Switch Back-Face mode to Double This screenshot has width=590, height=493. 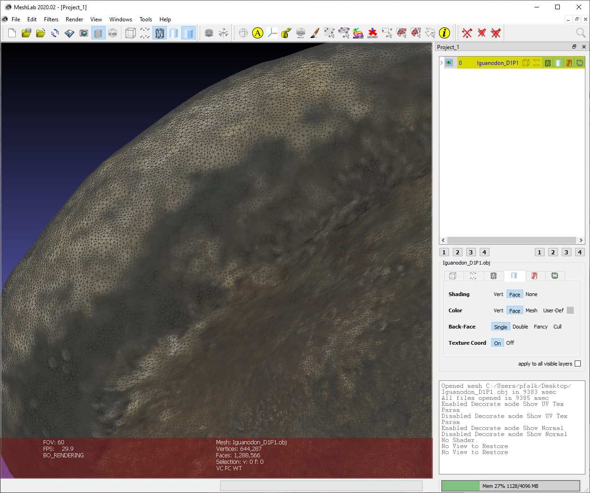pyautogui.click(x=520, y=327)
